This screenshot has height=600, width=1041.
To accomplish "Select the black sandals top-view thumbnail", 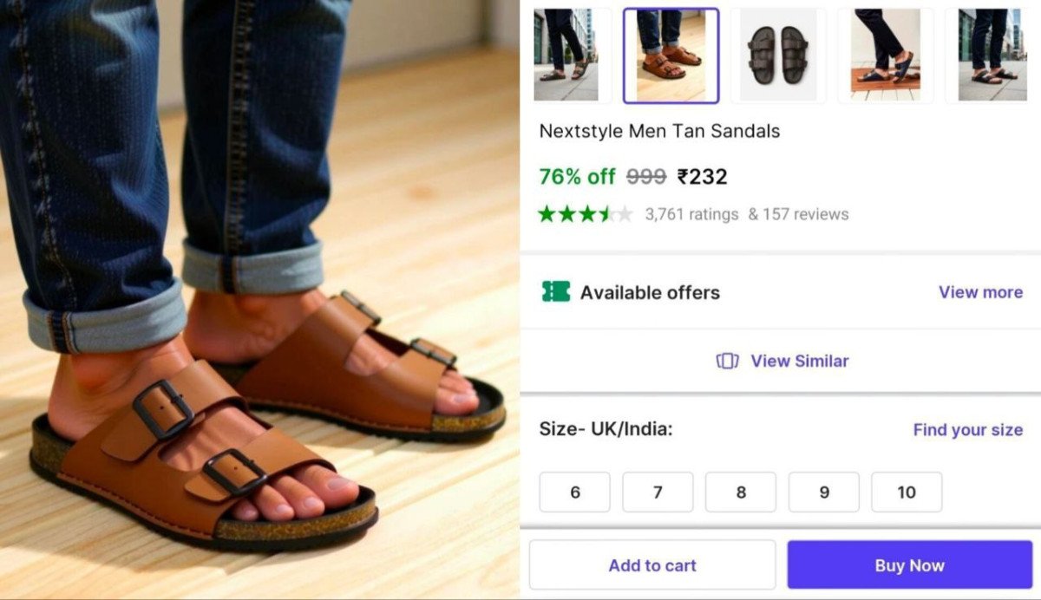I will (778, 55).
